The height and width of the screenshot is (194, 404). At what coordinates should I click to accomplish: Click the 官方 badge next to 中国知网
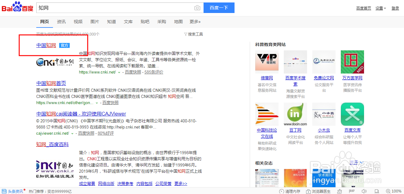point(64,45)
